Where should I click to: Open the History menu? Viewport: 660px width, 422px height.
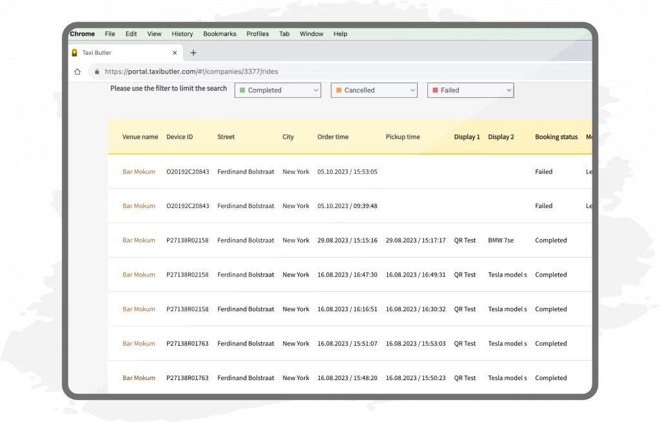tap(182, 34)
